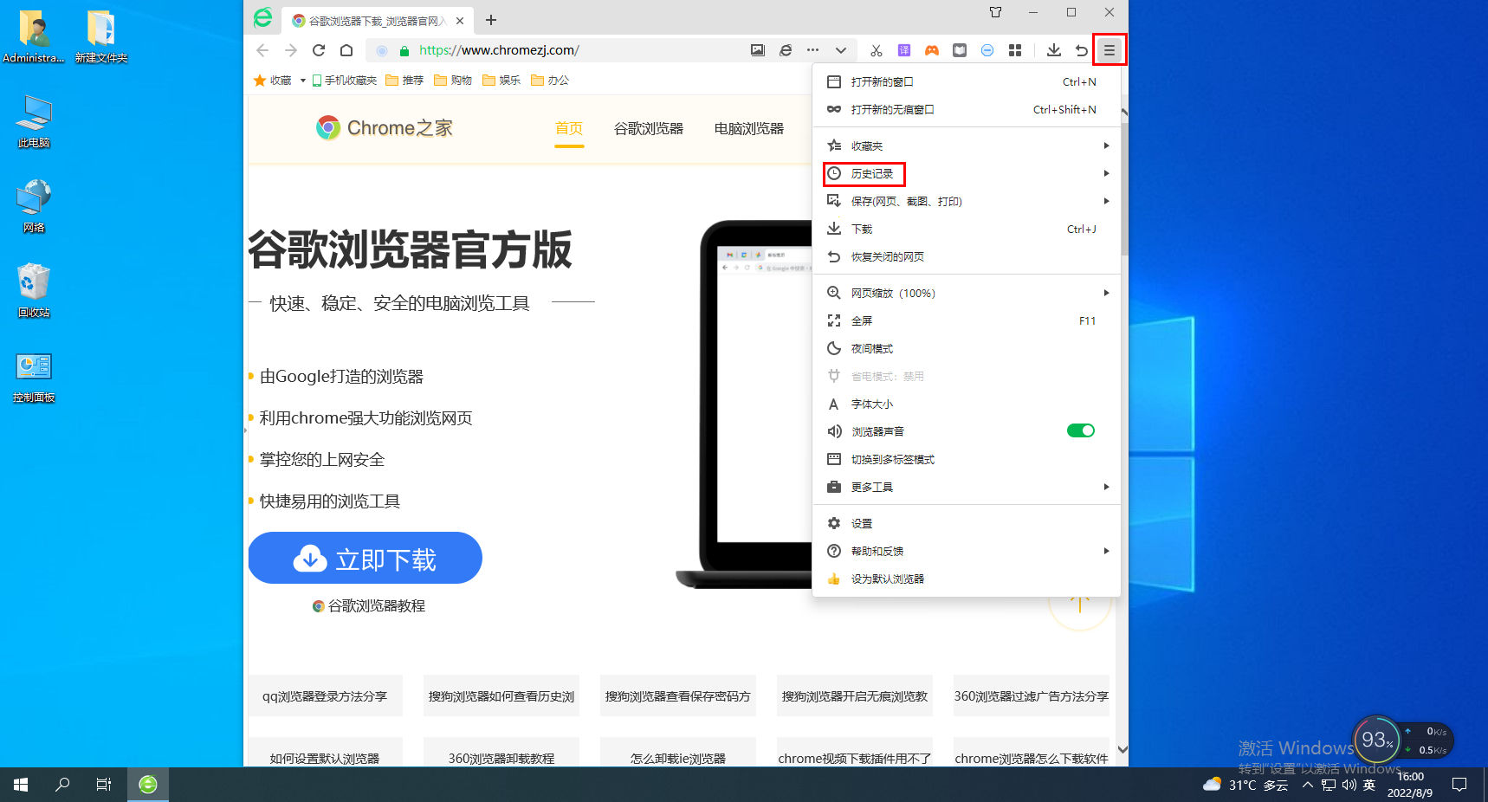Image resolution: width=1488 pixels, height=802 pixels.
Task: Click the browser skin shirt icon
Action: pyautogui.click(x=995, y=12)
